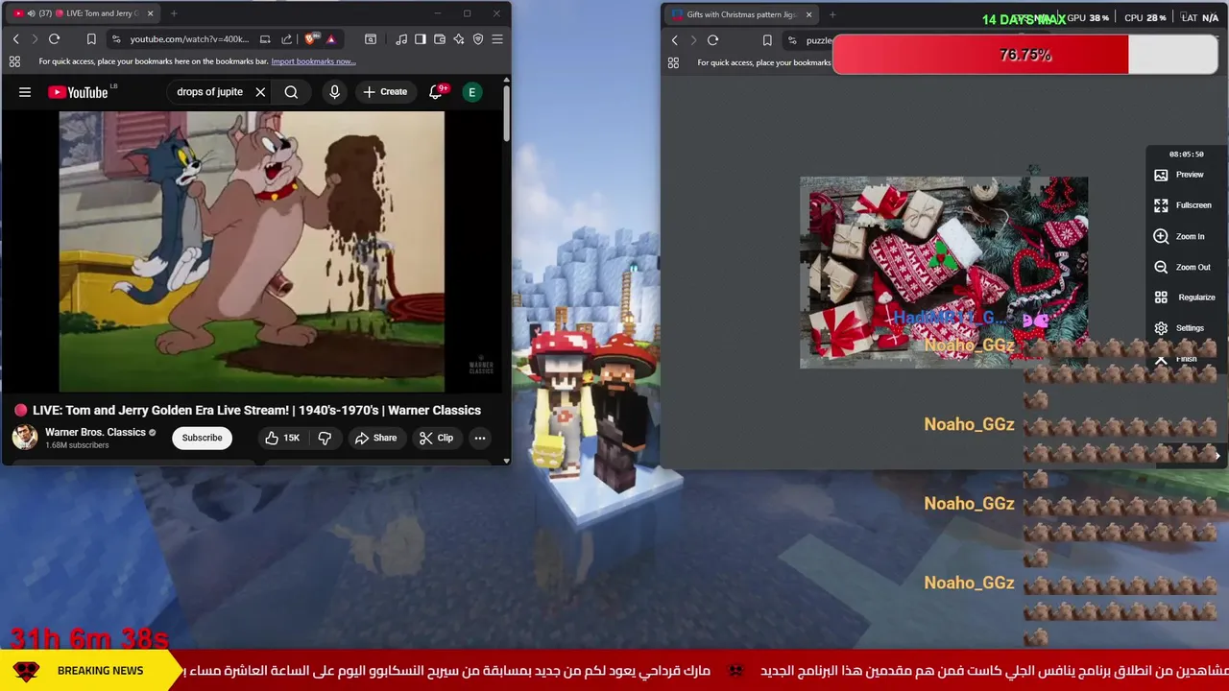1229x691 pixels.
Task: Open Brave Rewards triangle icon
Action: point(330,39)
